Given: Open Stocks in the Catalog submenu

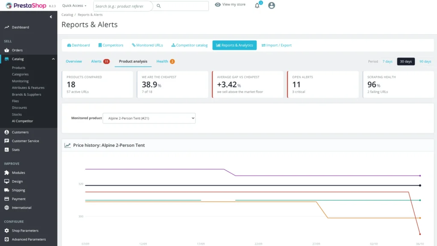Looking at the screenshot, I should click(17, 114).
